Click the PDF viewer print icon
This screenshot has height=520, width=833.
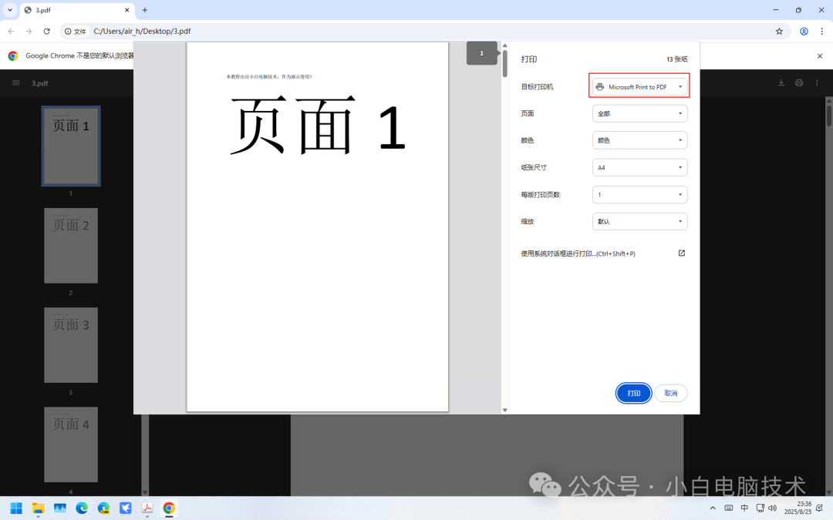[x=798, y=82]
